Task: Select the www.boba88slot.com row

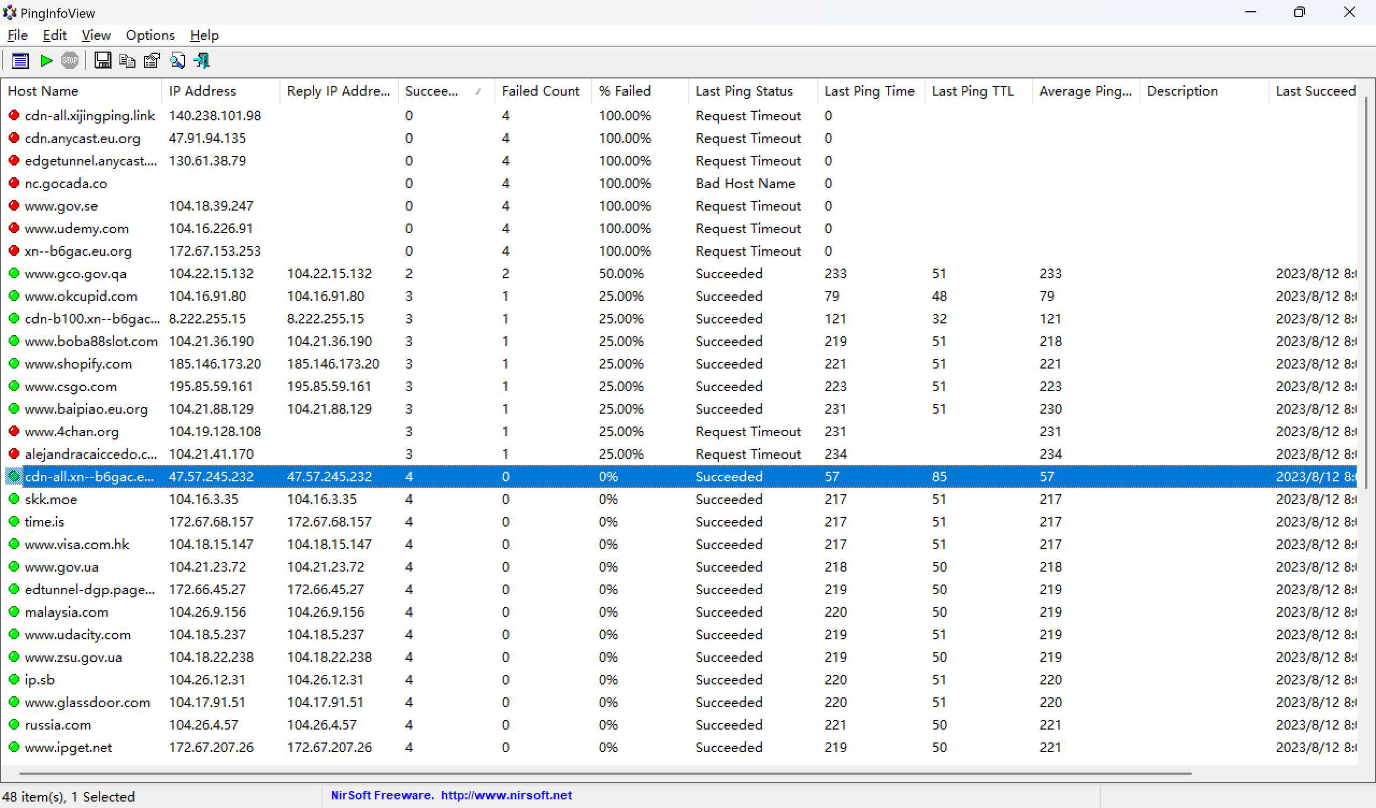Action: [680, 341]
